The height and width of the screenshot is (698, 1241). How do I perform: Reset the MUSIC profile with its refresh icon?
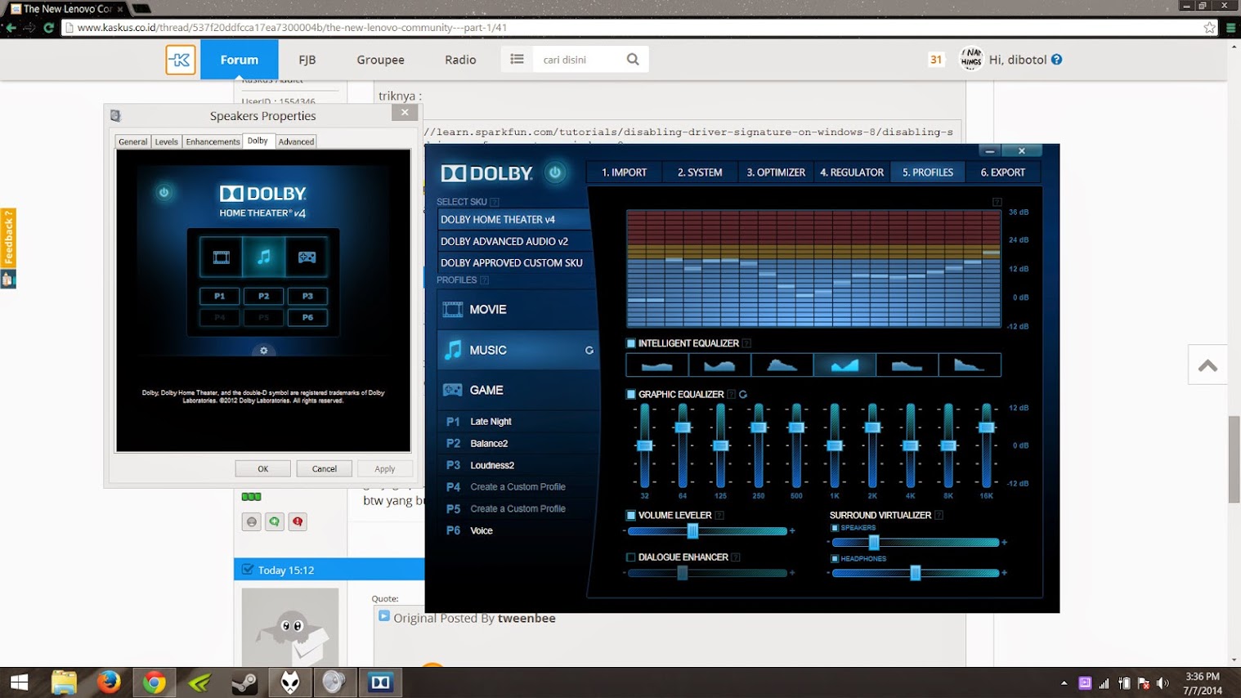point(589,350)
